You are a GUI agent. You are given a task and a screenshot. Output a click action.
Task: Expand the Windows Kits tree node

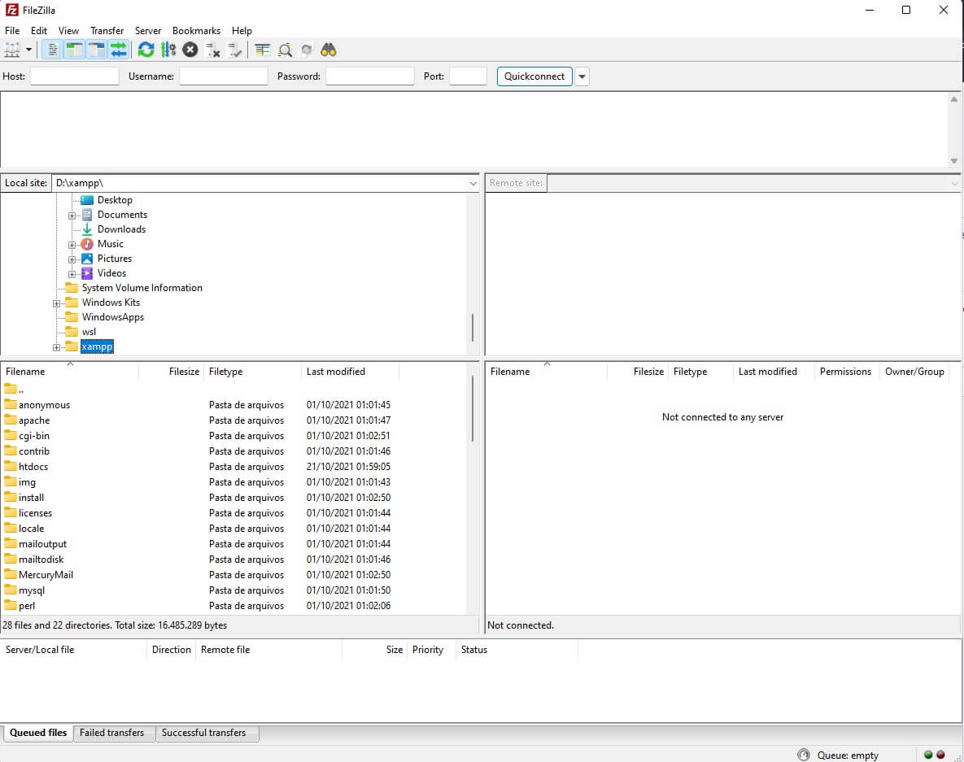57,303
